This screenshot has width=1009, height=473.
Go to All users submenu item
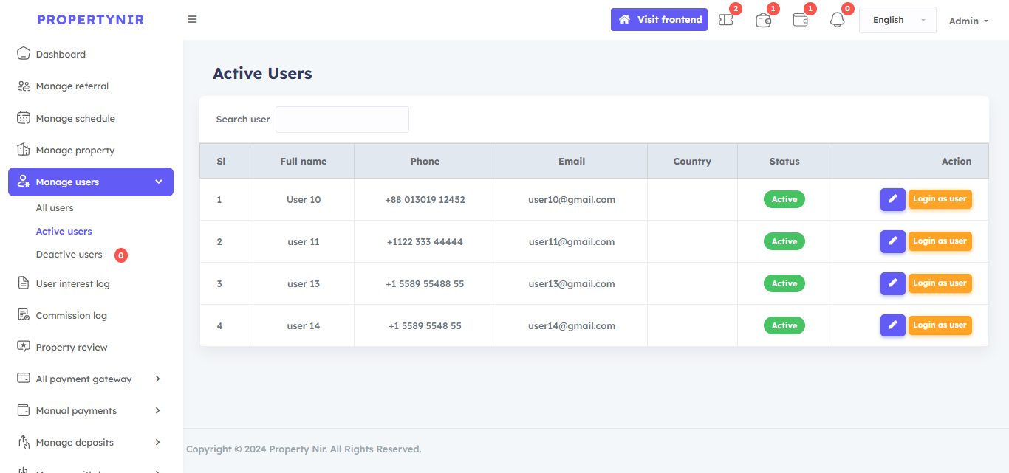tap(55, 208)
